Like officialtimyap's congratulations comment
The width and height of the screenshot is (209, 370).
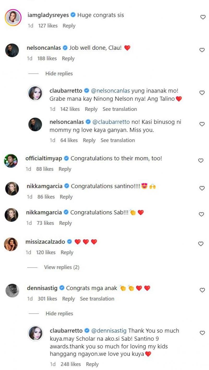201,161
